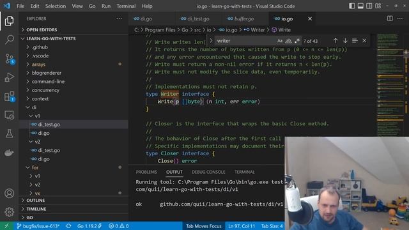Expand the .github folder
This screenshot has width=409, height=230.
coord(73,47)
